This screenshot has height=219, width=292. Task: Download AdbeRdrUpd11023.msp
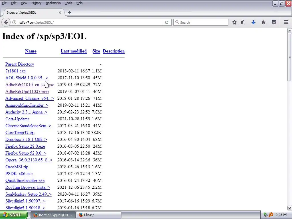pyautogui.click(x=27, y=92)
